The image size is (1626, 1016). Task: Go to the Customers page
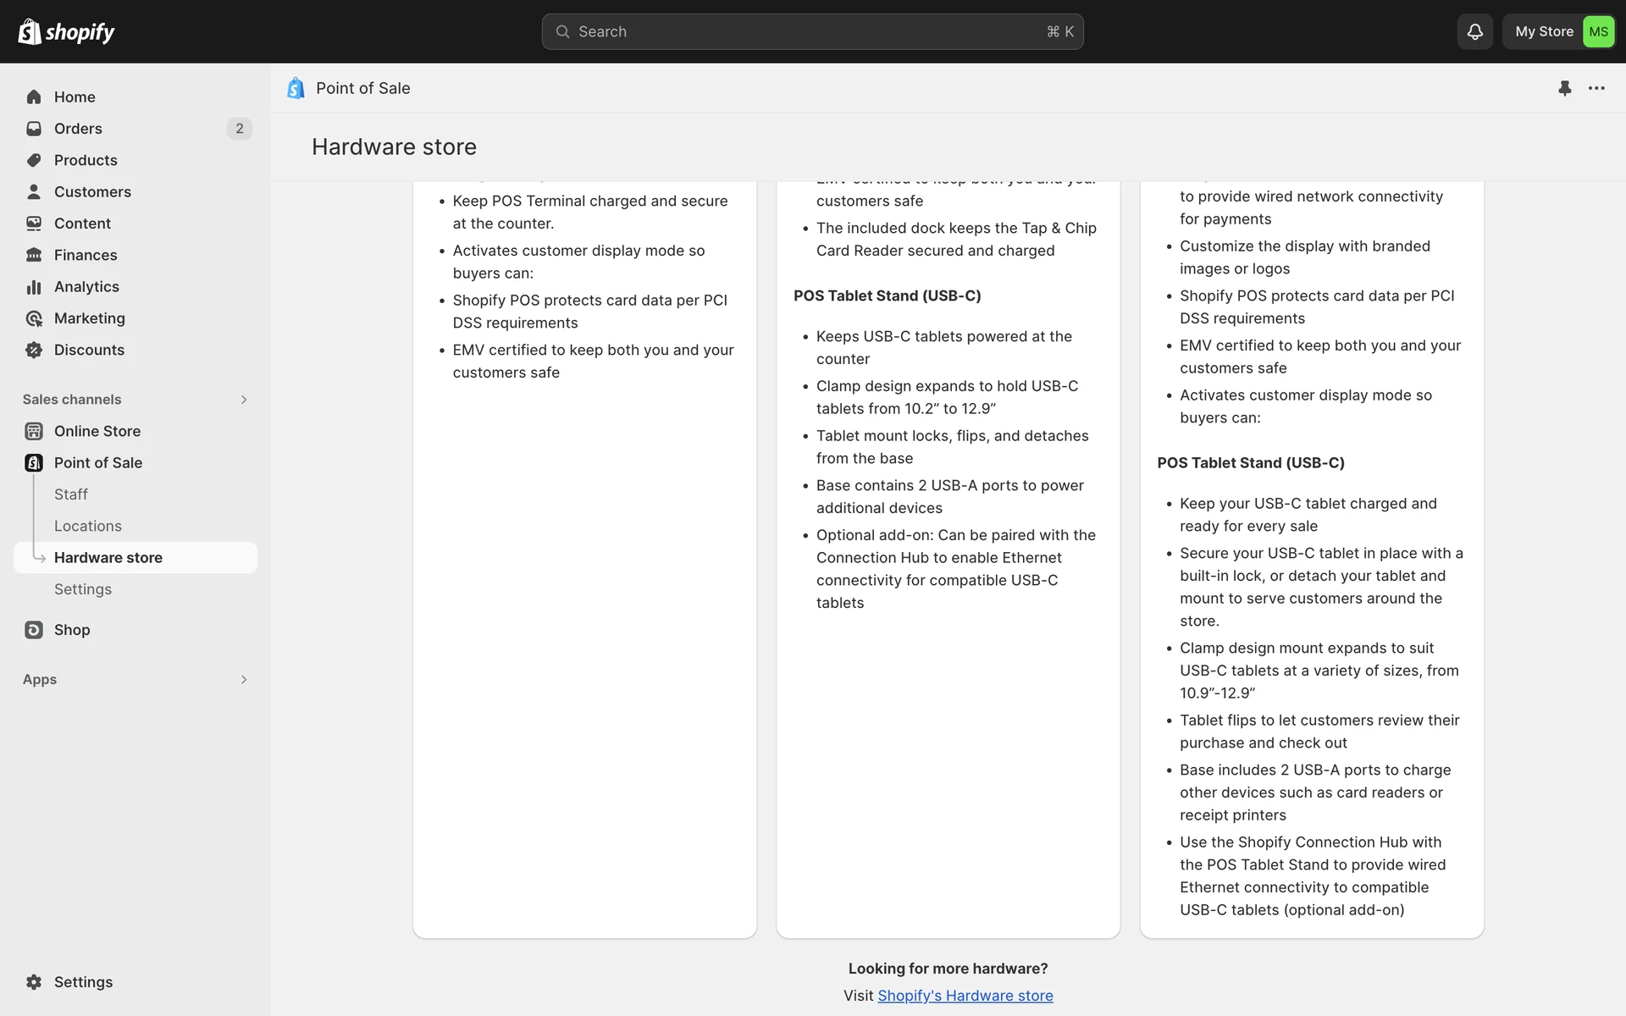click(x=92, y=192)
